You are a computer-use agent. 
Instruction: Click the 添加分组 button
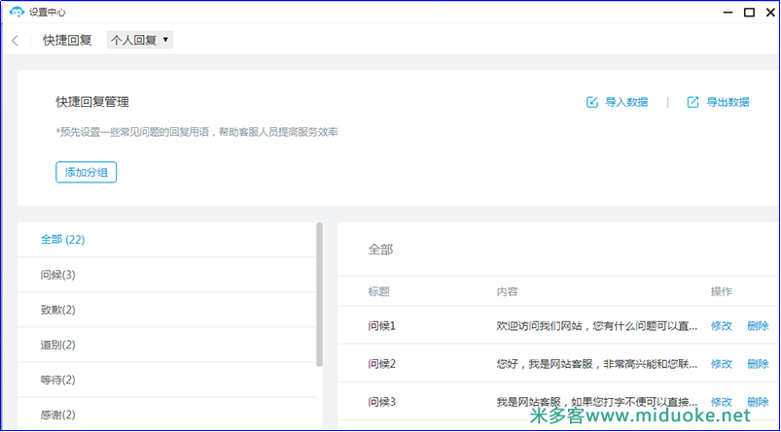(86, 173)
